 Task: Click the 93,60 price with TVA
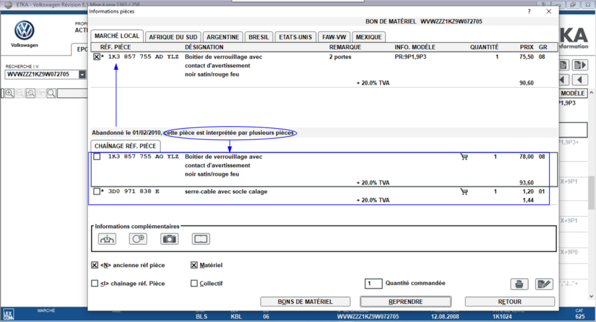[x=526, y=182]
